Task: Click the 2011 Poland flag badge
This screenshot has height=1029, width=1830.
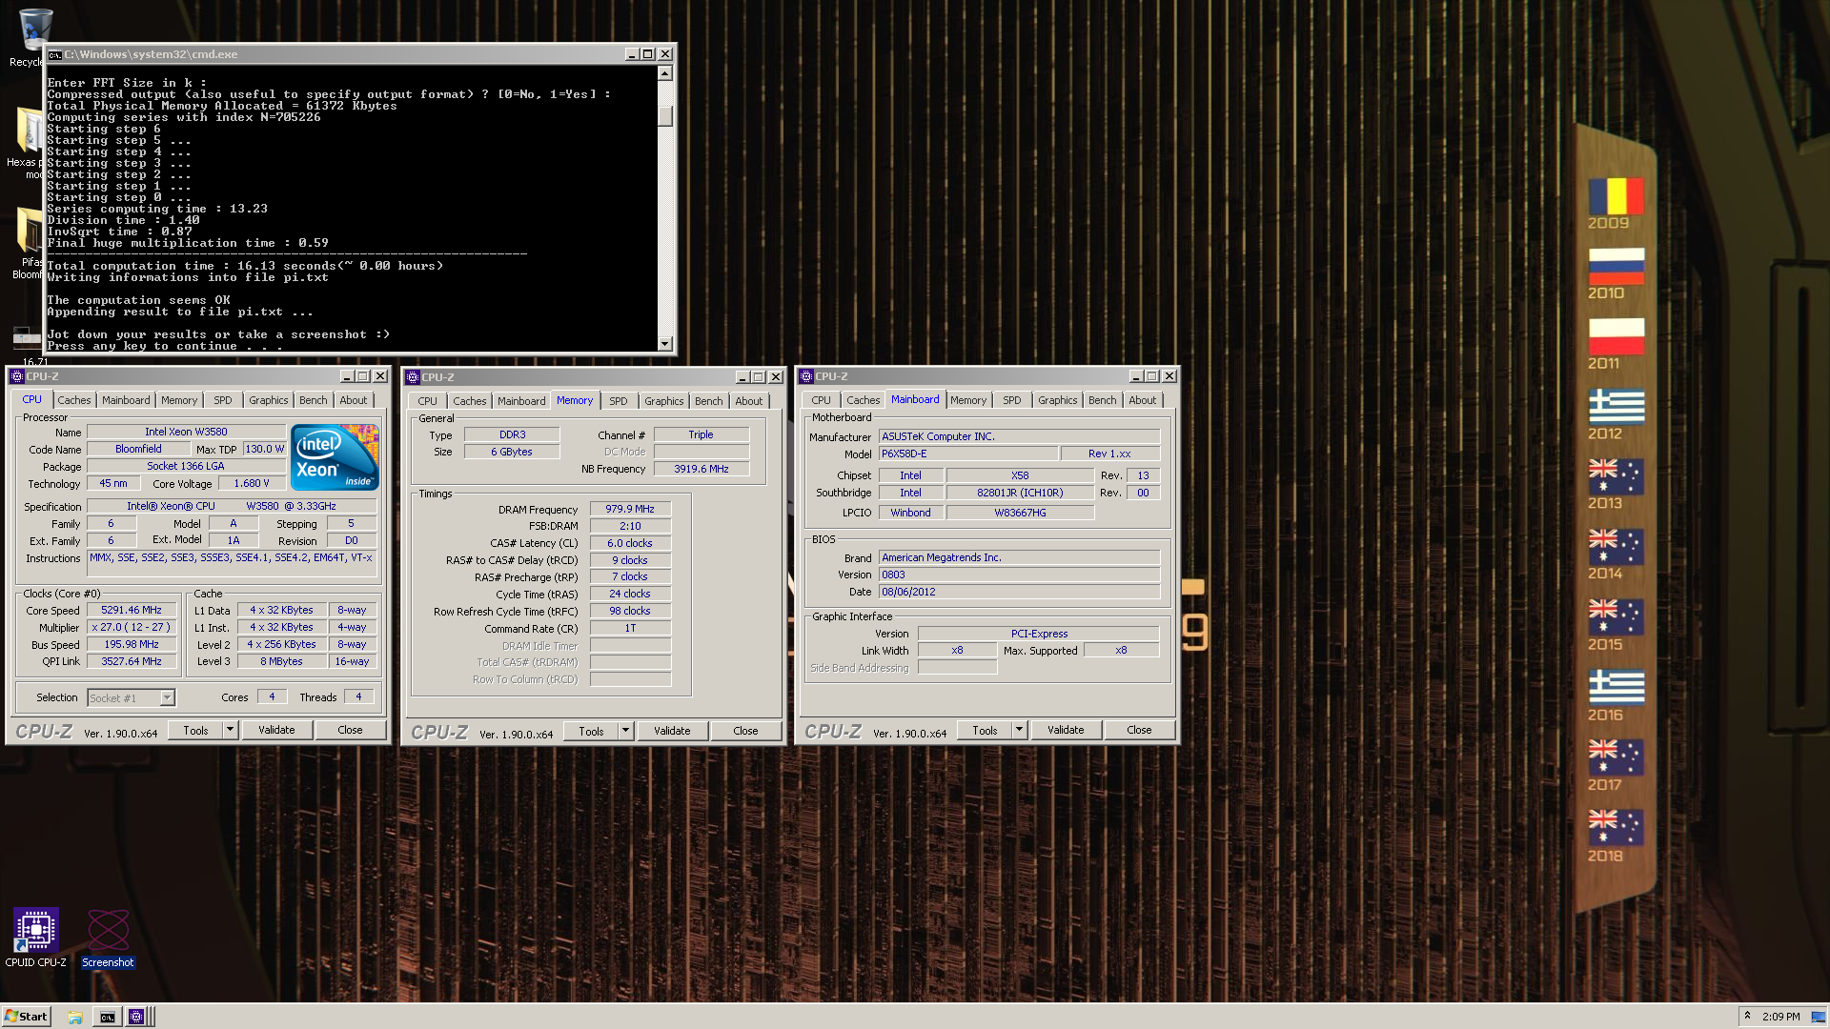Action: [1616, 337]
